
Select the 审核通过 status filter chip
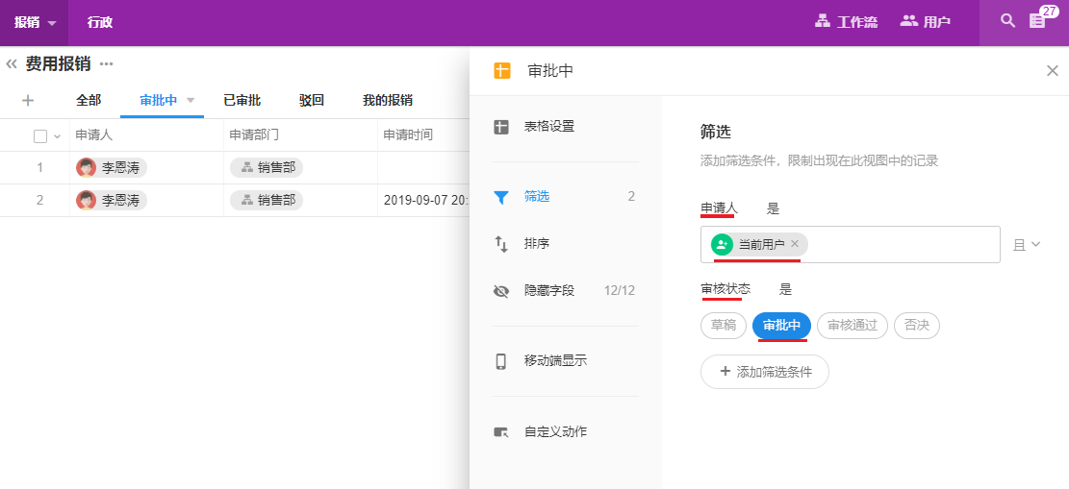(853, 326)
